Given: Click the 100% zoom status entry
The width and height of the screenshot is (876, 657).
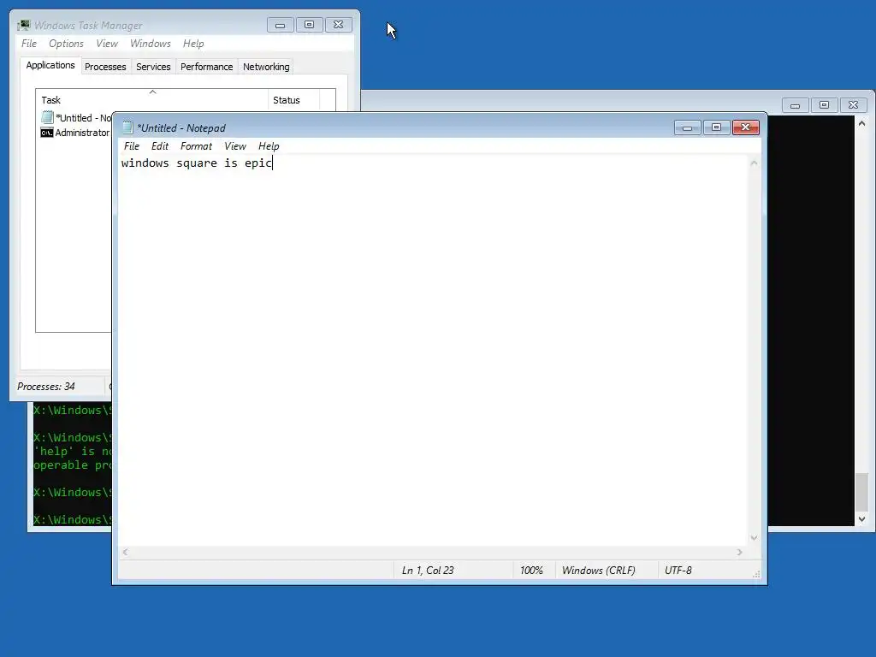Looking at the screenshot, I should pyautogui.click(x=531, y=571).
